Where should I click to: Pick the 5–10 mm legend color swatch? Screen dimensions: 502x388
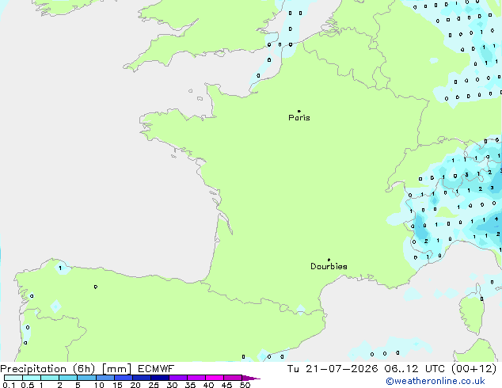pos(87,378)
